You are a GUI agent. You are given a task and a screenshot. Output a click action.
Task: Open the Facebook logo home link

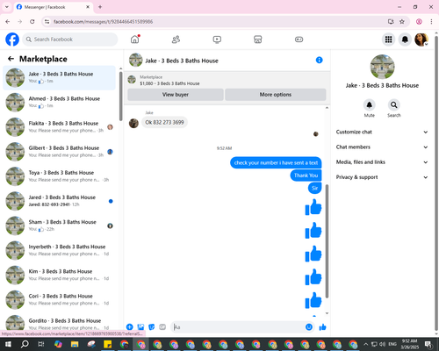pos(12,39)
